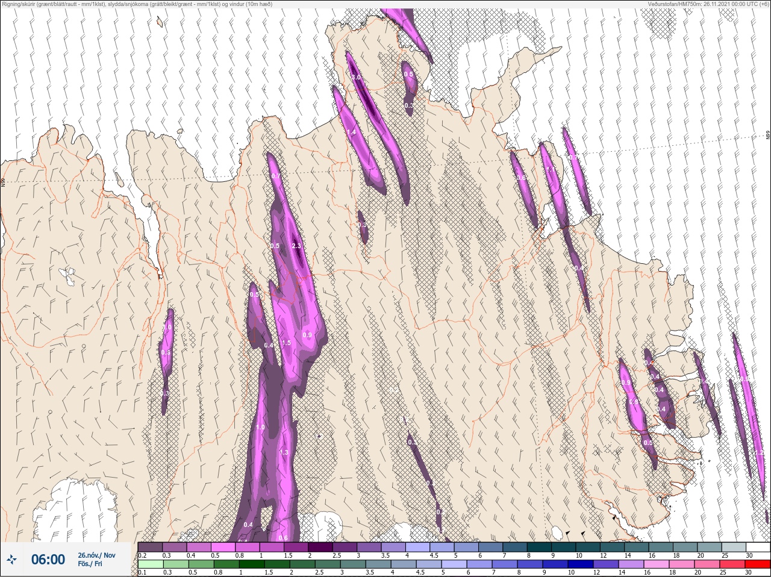Click the weekday label 'Fös./ Fri'
The height and width of the screenshot is (577, 771).
click(x=90, y=564)
